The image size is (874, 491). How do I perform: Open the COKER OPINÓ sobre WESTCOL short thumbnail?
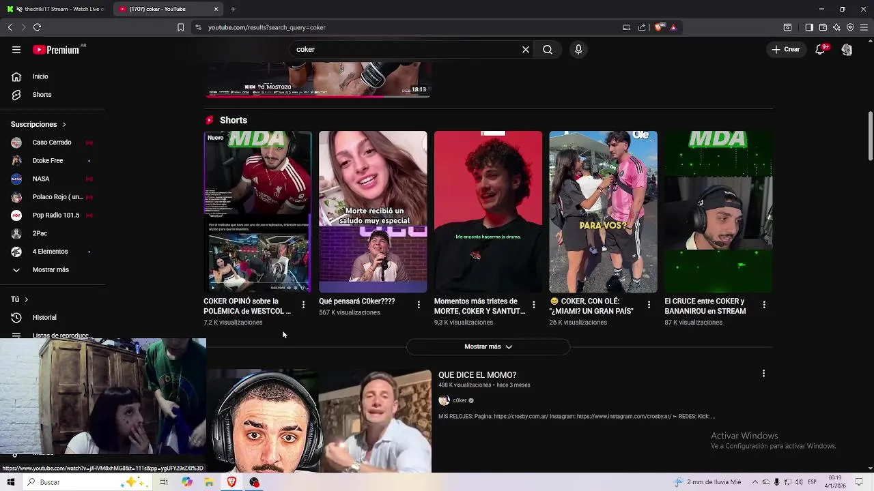[257, 212]
